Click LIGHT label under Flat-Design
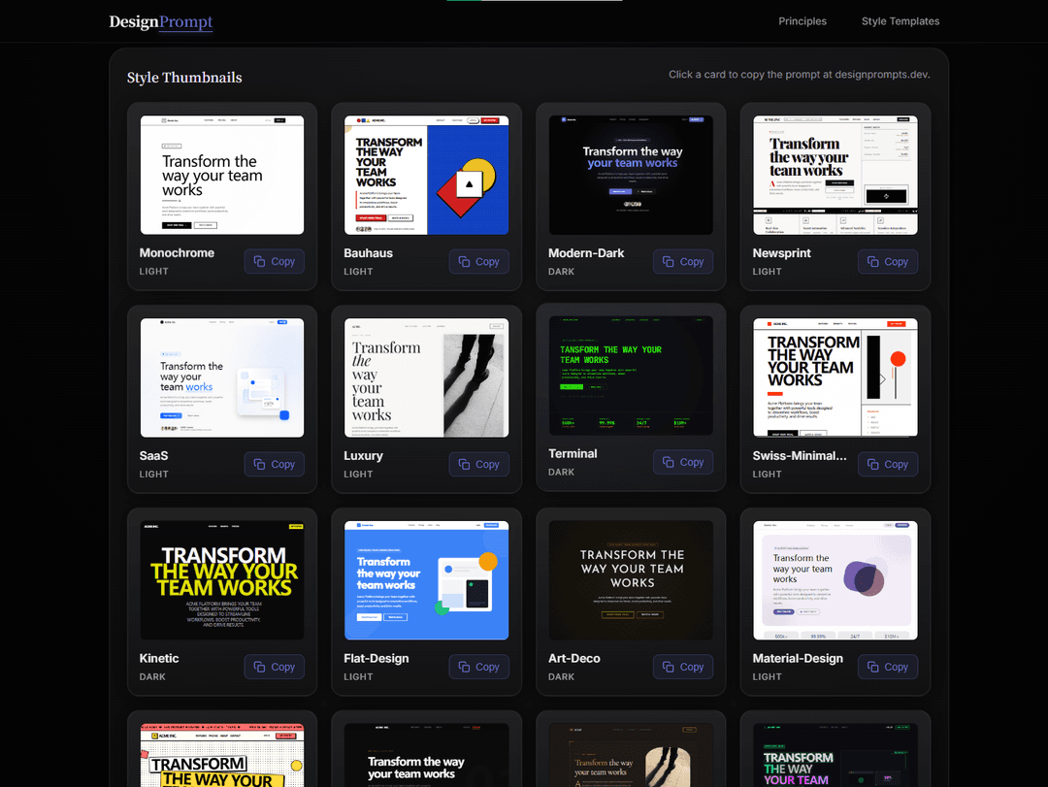 [358, 676]
